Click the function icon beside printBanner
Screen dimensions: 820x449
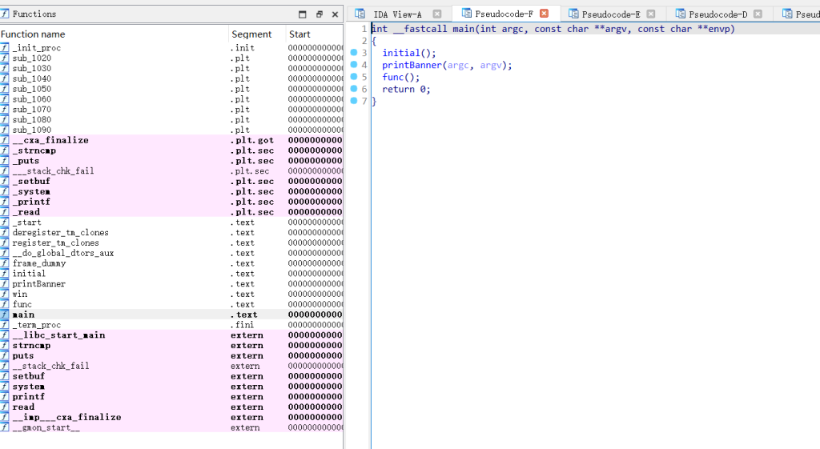(x=5, y=284)
